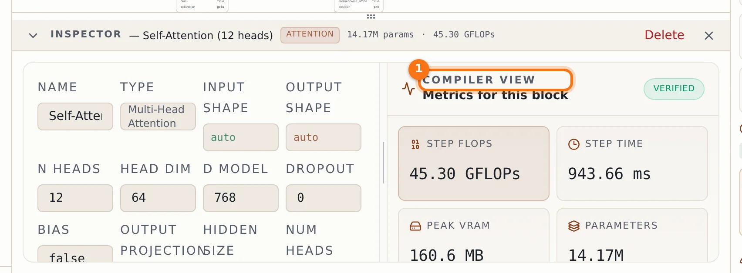742x273 pixels.
Task: Click the "PEAK VRAM" card label
Action: (459, 226)
